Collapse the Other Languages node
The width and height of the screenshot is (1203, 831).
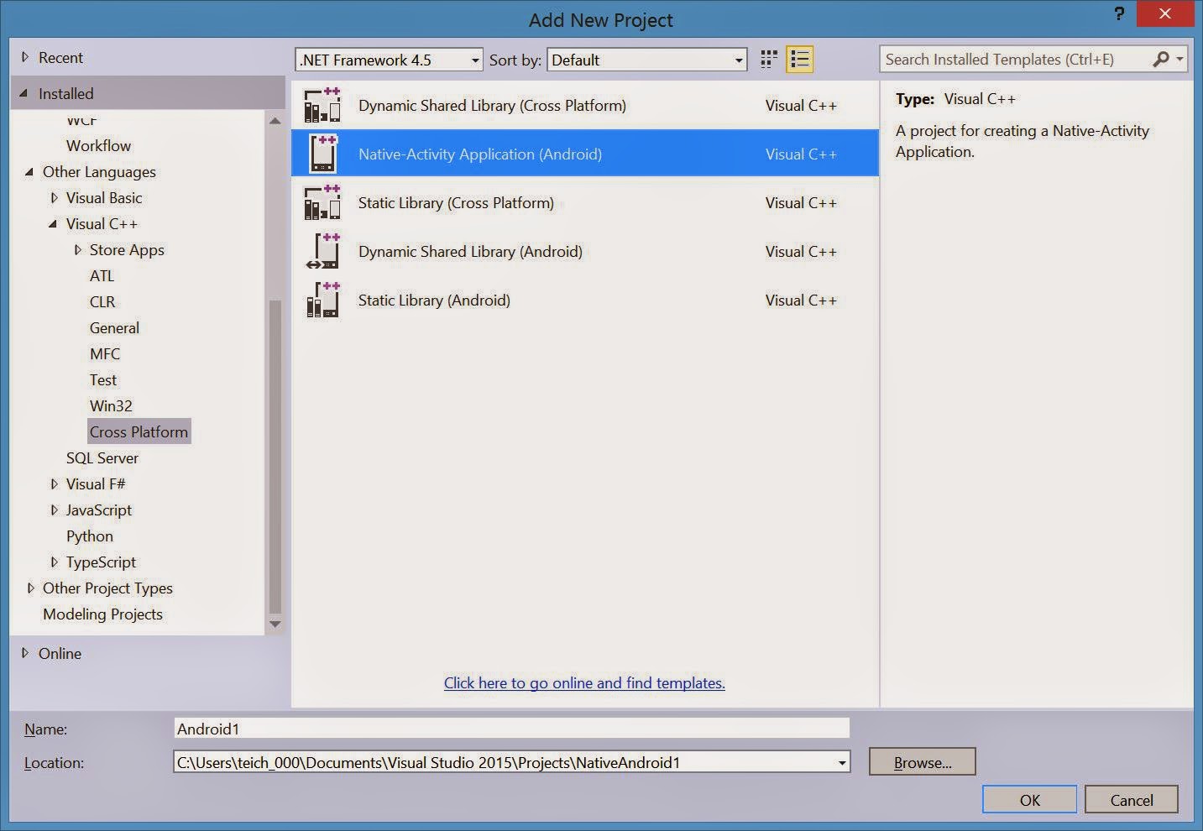pyautogui.click(x=29, y=171)
